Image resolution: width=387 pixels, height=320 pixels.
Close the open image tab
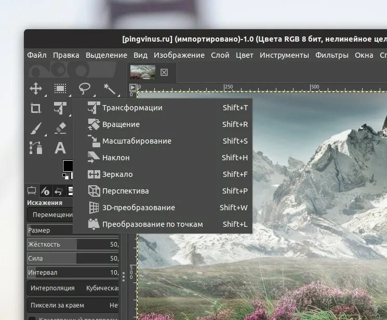tap(164, 72)
